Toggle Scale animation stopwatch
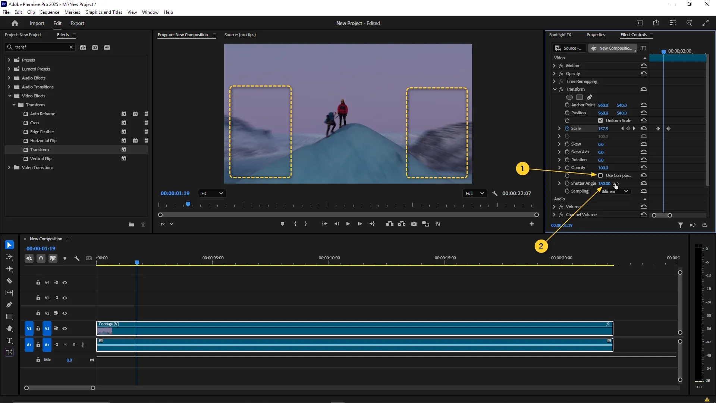Viewport: 716px width, 403px height. 567,128
